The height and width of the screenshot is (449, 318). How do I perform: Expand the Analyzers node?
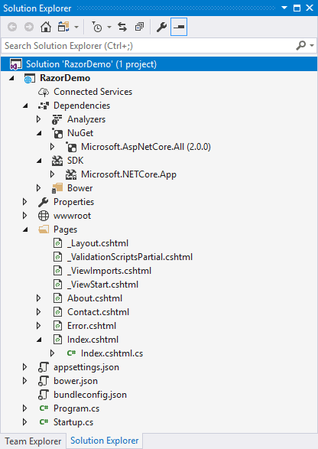coord(39,119)
